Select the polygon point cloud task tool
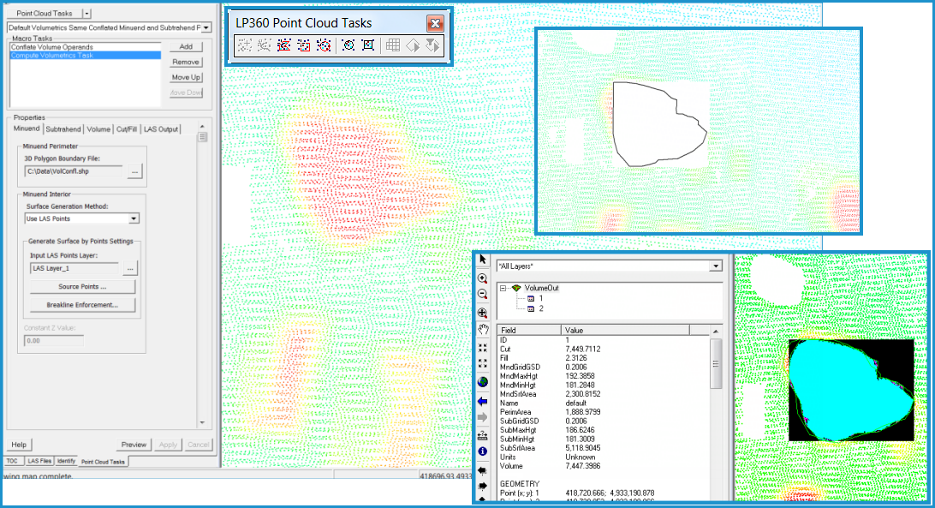The image size is (935, 508). coord(284,45)
